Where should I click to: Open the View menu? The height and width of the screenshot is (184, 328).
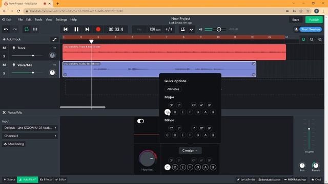(49, 19)
